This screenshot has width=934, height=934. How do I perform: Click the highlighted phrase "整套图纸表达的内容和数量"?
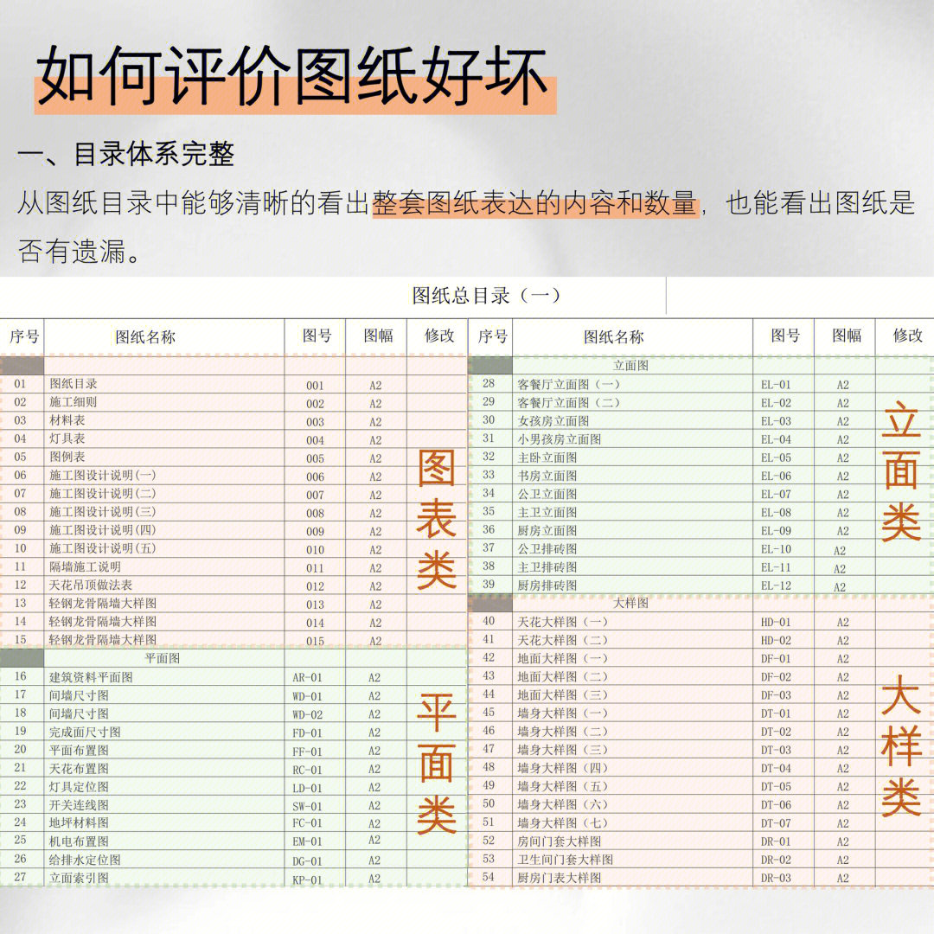535,203
